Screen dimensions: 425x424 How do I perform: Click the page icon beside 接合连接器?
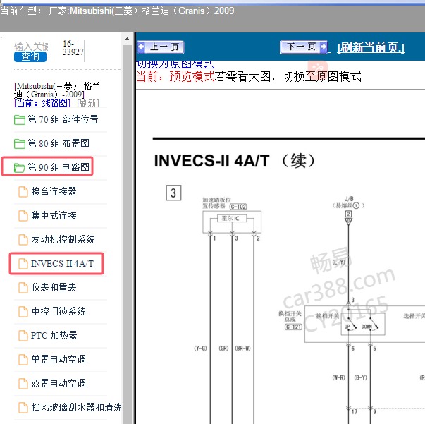point(23,191)
